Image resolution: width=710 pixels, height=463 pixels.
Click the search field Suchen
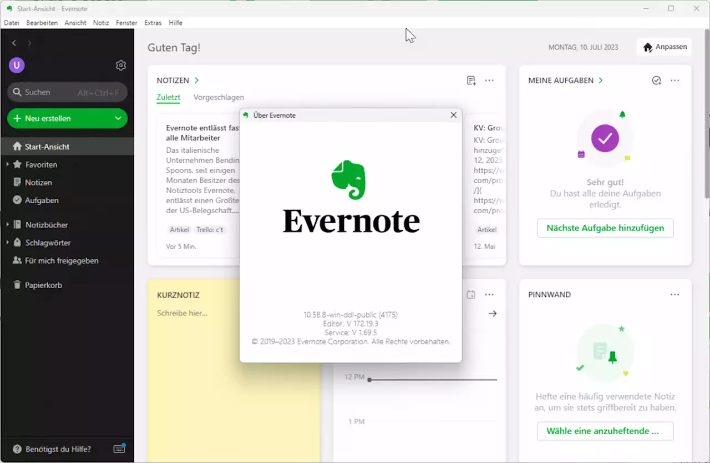[x=67, y=92]
